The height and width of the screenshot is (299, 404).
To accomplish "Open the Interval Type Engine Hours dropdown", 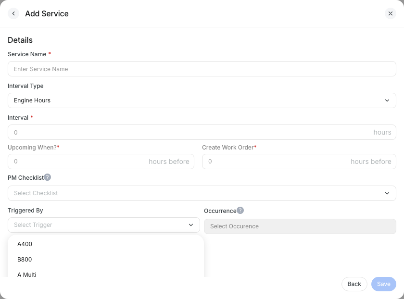I will tap(202, 100).
